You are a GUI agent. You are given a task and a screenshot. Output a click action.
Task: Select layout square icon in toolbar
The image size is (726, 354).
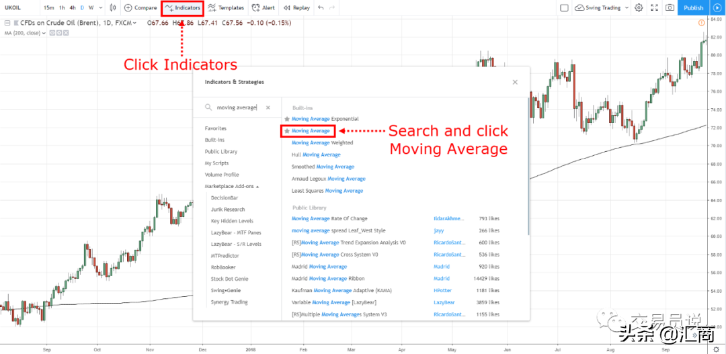(564, 7)
